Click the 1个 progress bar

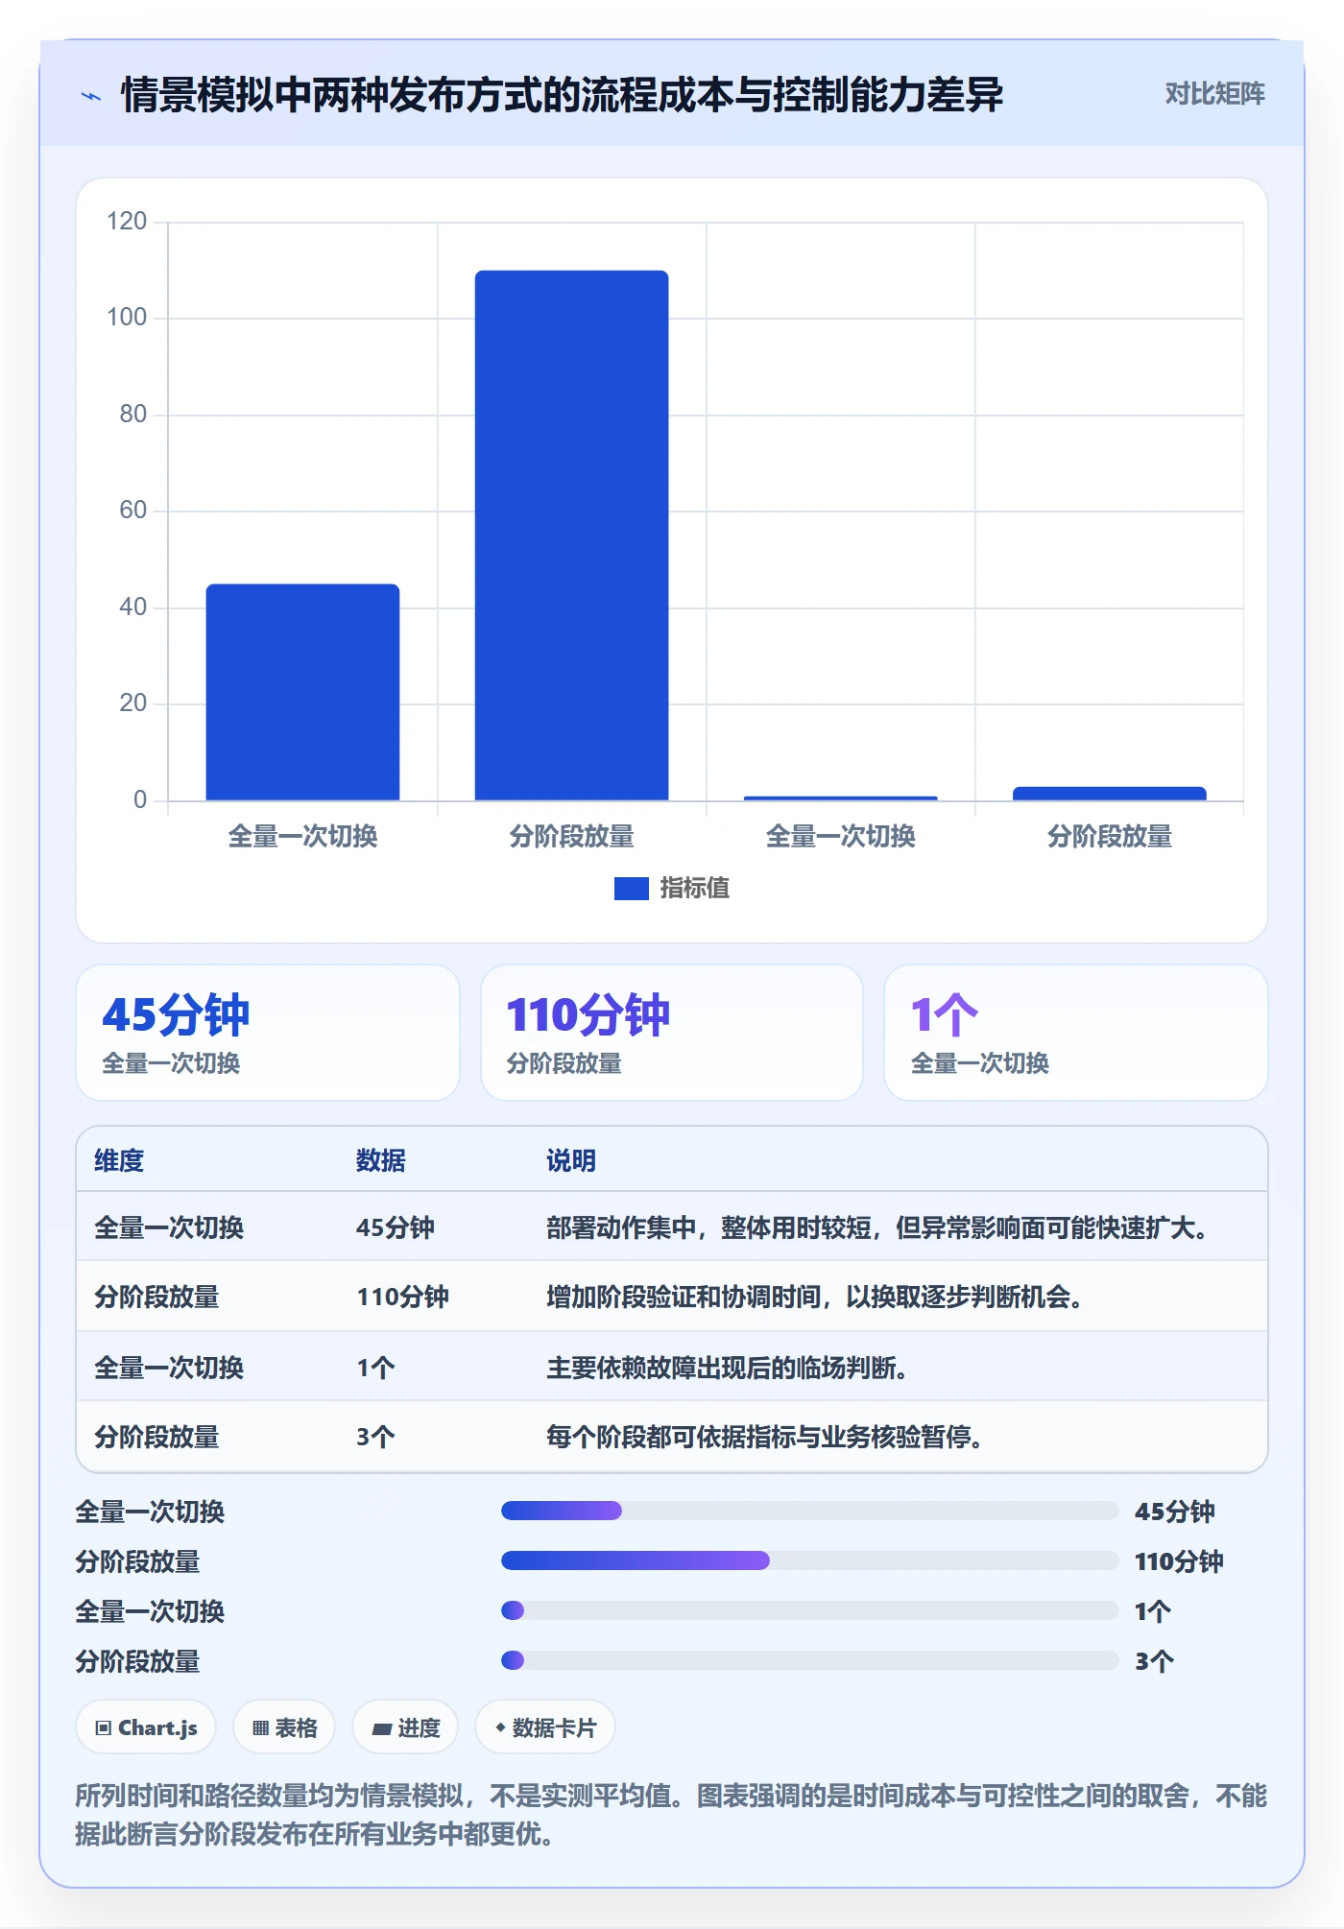(x=809, y=1611)
